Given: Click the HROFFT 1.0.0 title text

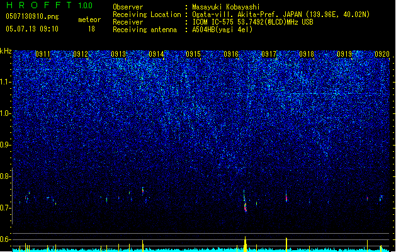Looking at the screenshot, I should point(49,5).
